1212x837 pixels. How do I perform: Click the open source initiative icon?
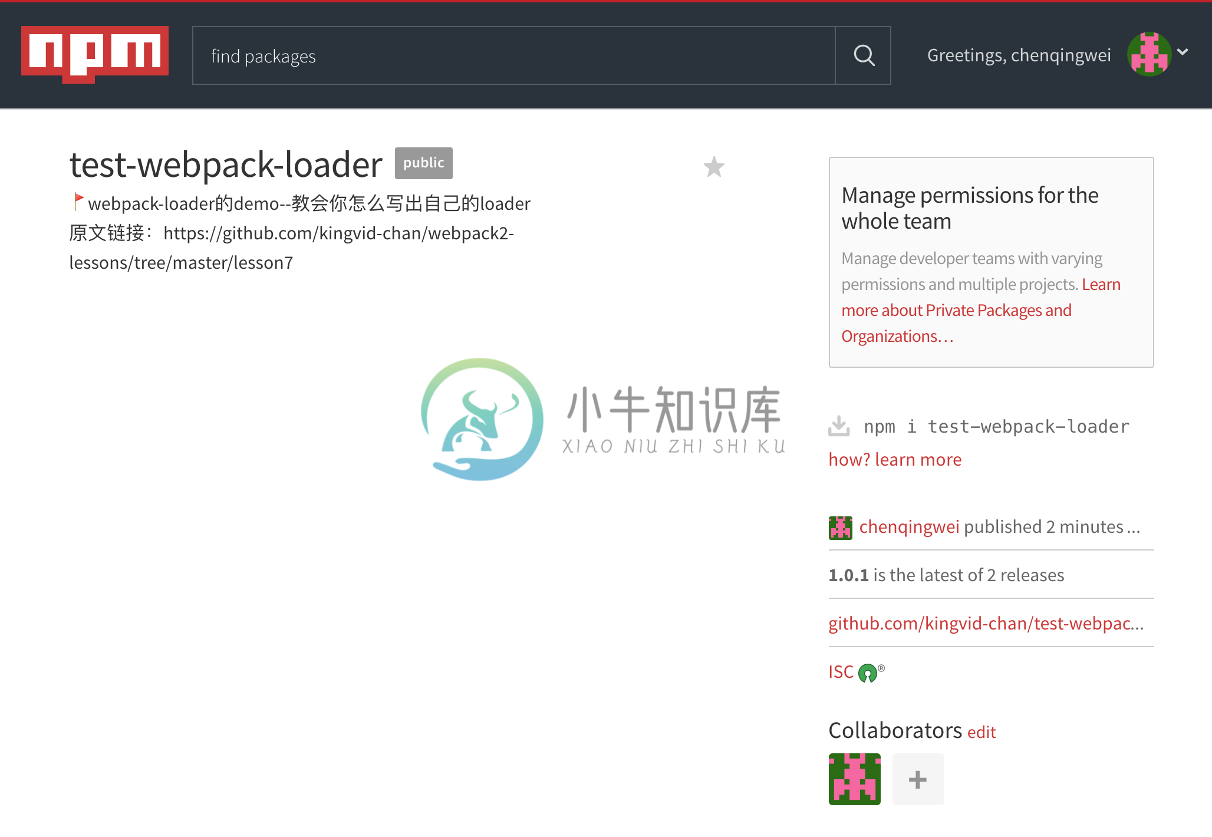pos(868,673)
